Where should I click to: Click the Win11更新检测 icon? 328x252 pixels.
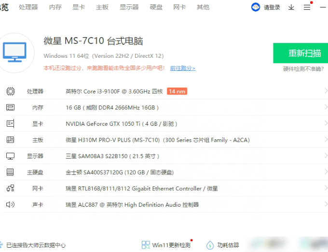tap(146, 245)
